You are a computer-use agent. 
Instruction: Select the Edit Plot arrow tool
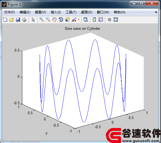click(33, 20)
